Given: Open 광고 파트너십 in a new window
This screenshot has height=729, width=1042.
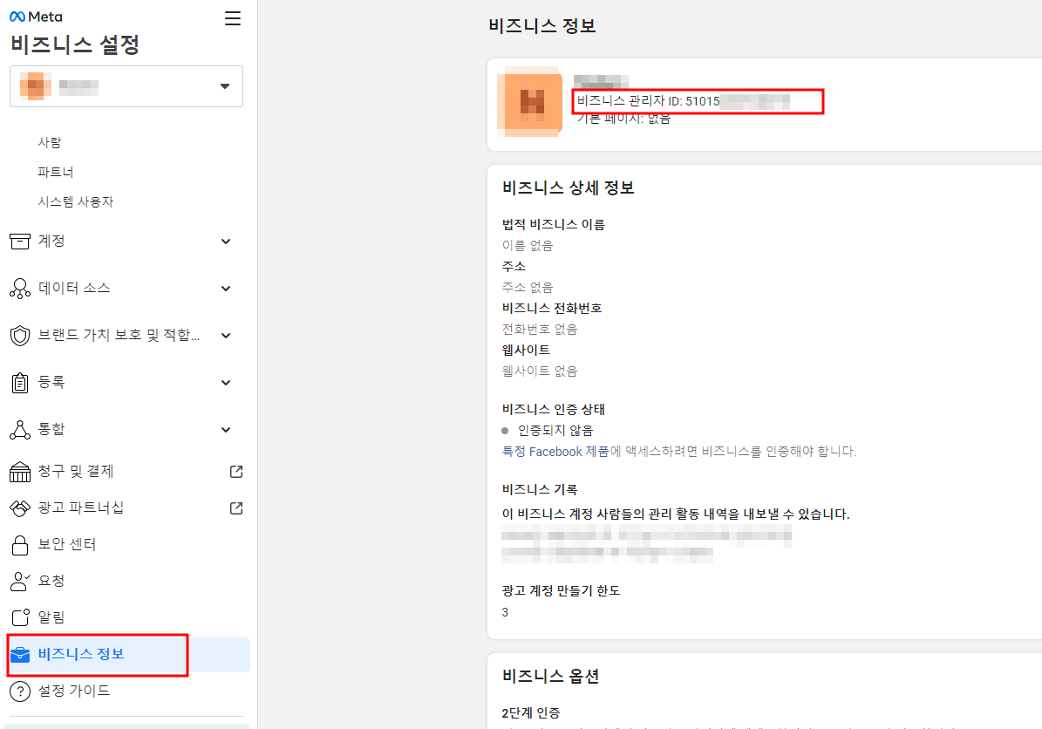Looking at the screenshot, I should tap(235, 508).
